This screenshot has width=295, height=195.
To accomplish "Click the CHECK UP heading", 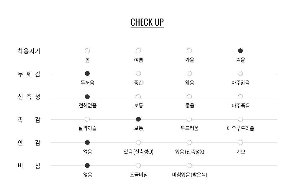I will pos(147,22).
